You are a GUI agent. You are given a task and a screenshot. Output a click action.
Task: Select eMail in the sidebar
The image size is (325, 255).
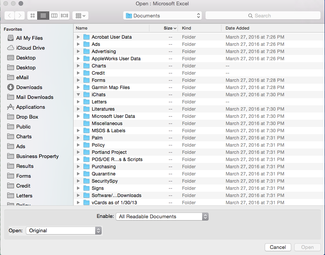[22, 77]
